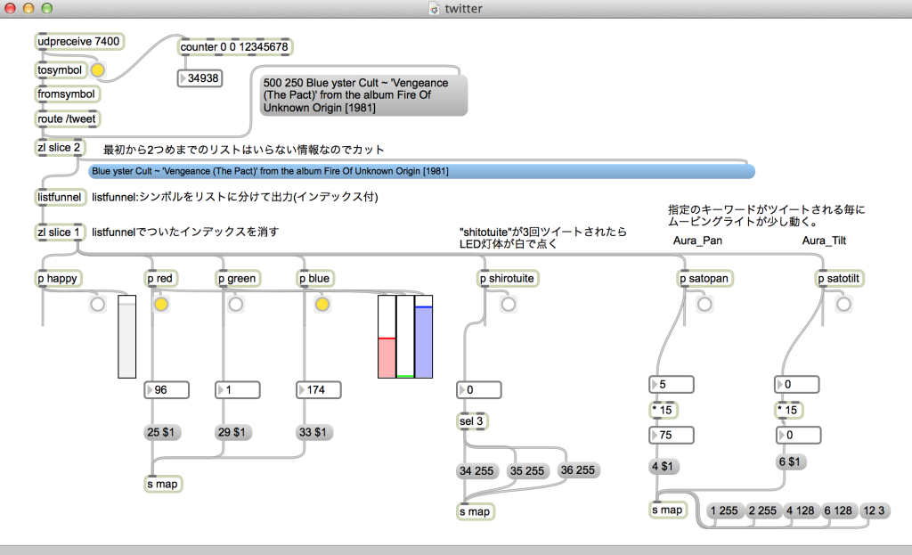Select the route /tweet object
This screenshot has width=912, height=555.
click(67, 118)
